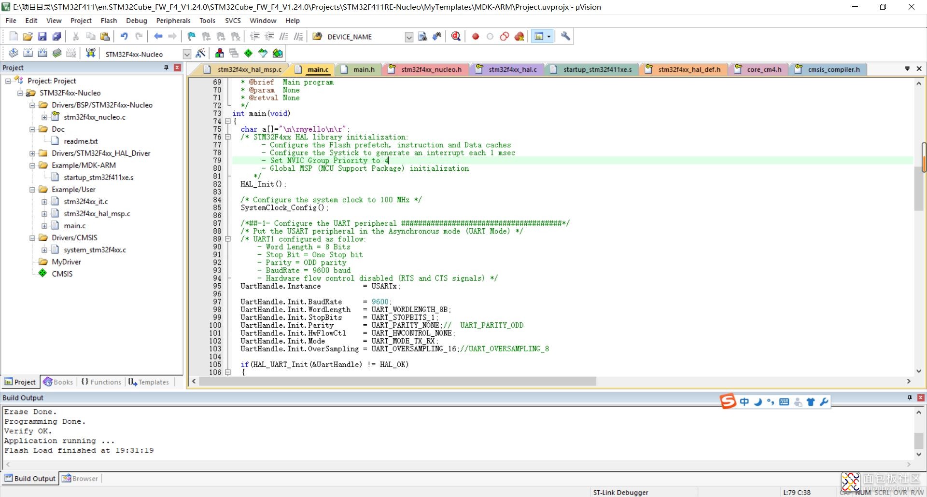927x497 pixels.
Task: Download to flash using the LOAD icon
Action: [90, 53]
